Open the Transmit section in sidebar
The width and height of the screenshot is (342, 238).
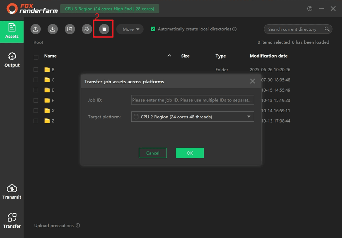tap(12, 192)
